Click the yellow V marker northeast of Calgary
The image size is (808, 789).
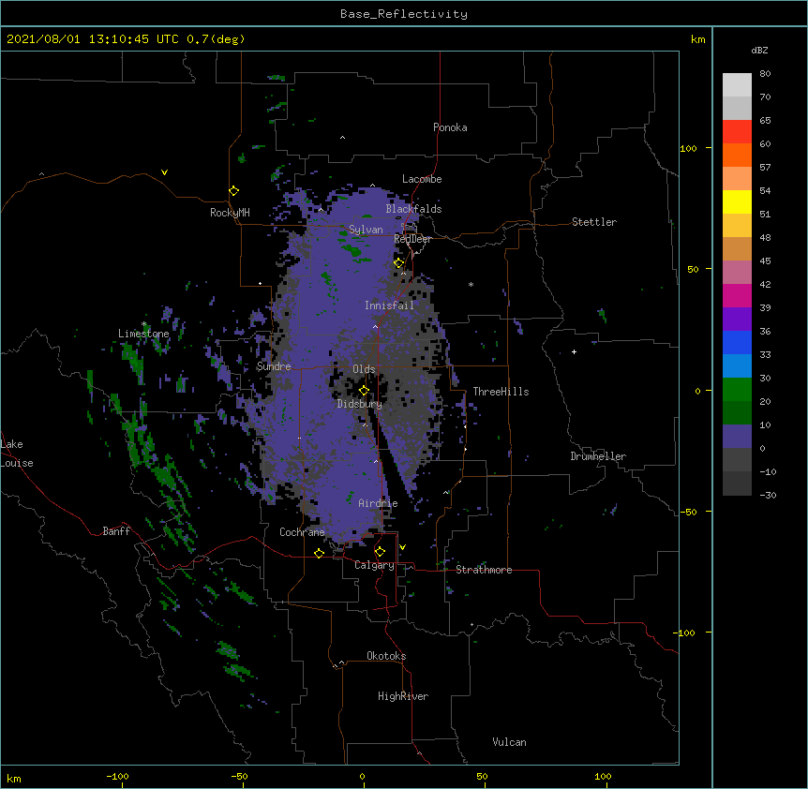point(402,547)
